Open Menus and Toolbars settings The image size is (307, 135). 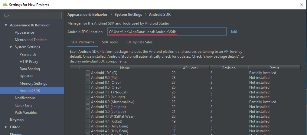tap(31, 40)
